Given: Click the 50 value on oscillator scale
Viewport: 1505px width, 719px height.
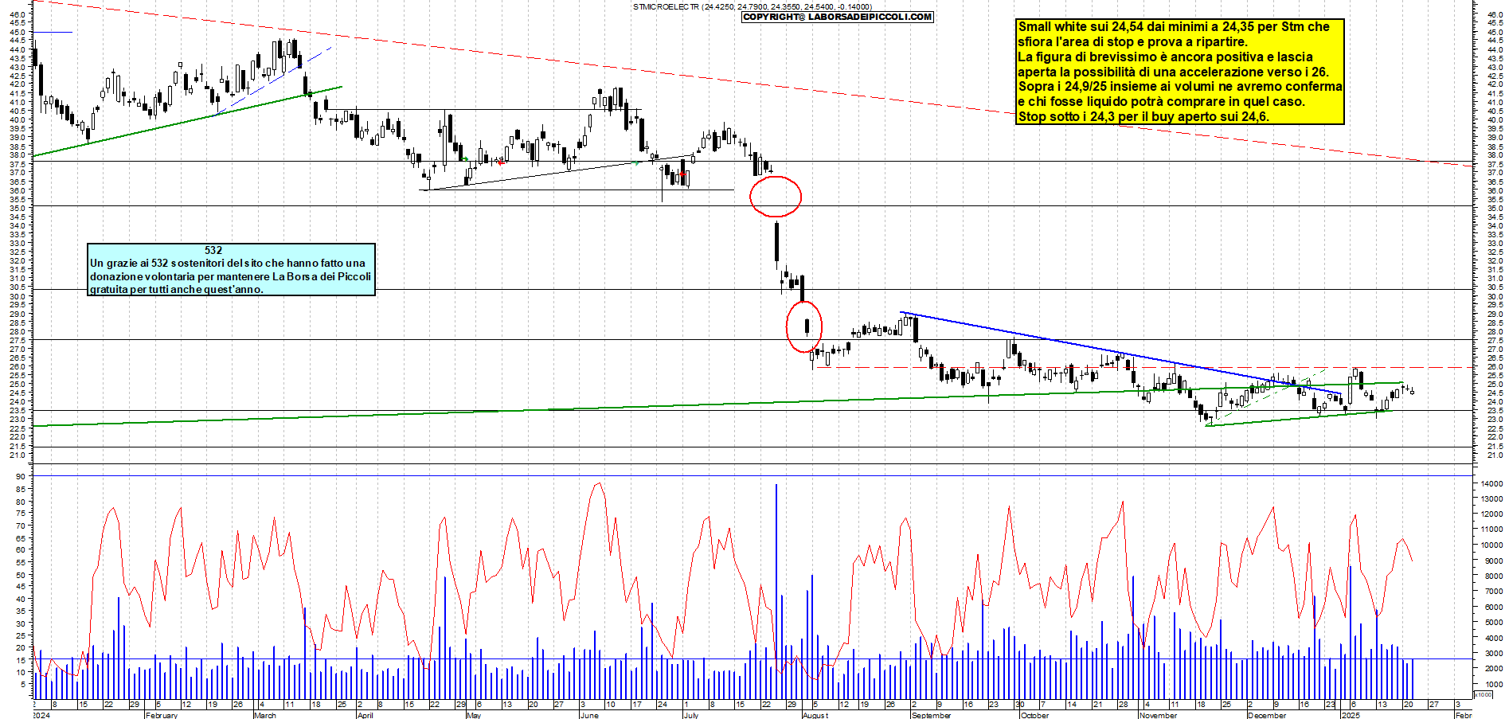Looking at the screenshot, I should tap(21, 575).
